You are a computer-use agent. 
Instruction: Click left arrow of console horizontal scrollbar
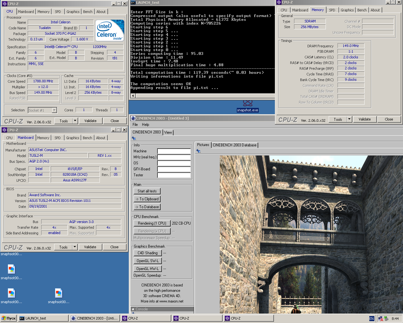tap(133, 96)
